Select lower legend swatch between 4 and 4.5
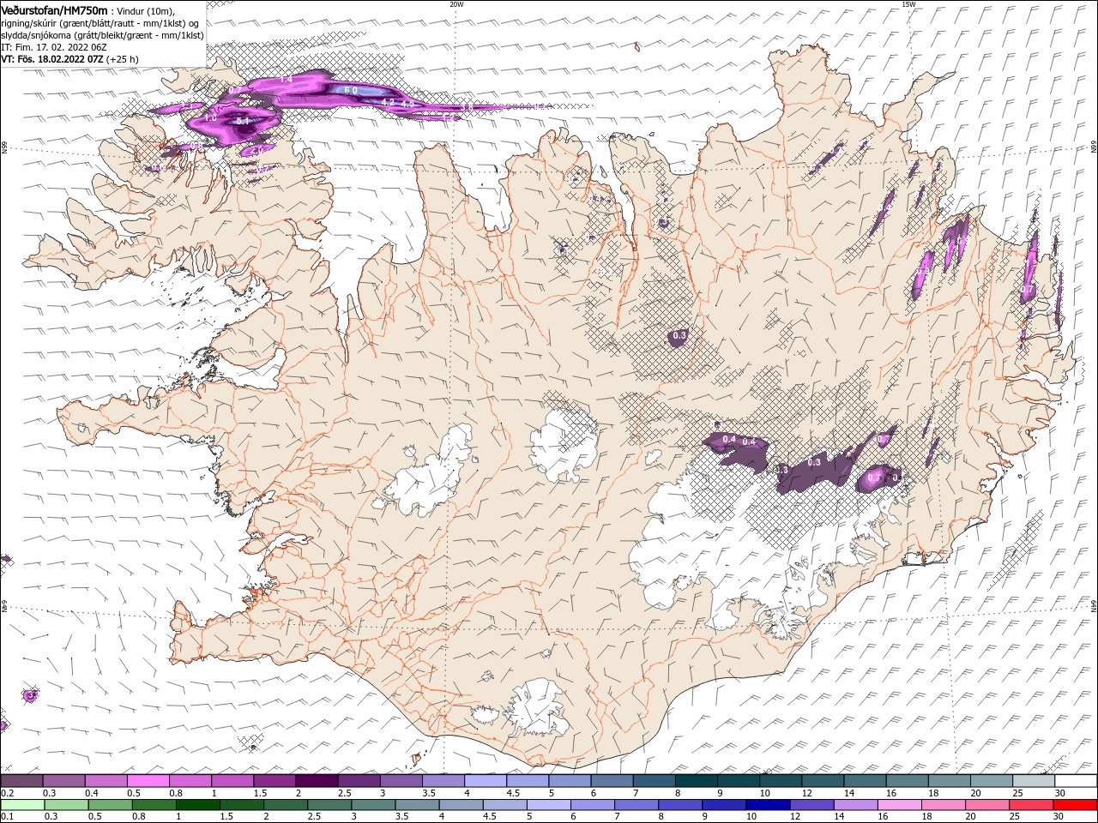 [461, 805]
